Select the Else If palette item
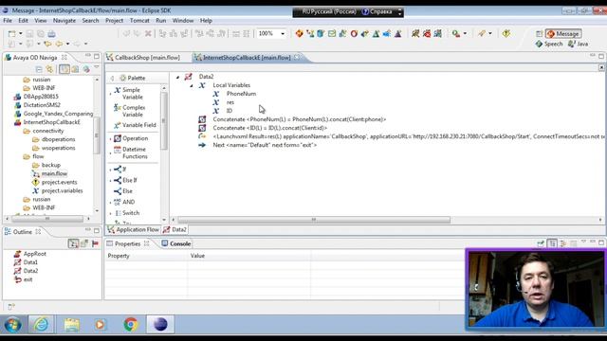 (x=125, y=180)
